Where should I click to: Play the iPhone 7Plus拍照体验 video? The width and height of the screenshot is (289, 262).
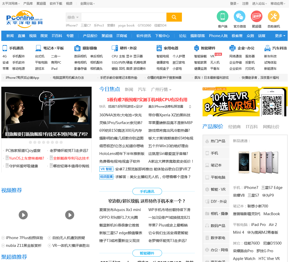(23, 215)
